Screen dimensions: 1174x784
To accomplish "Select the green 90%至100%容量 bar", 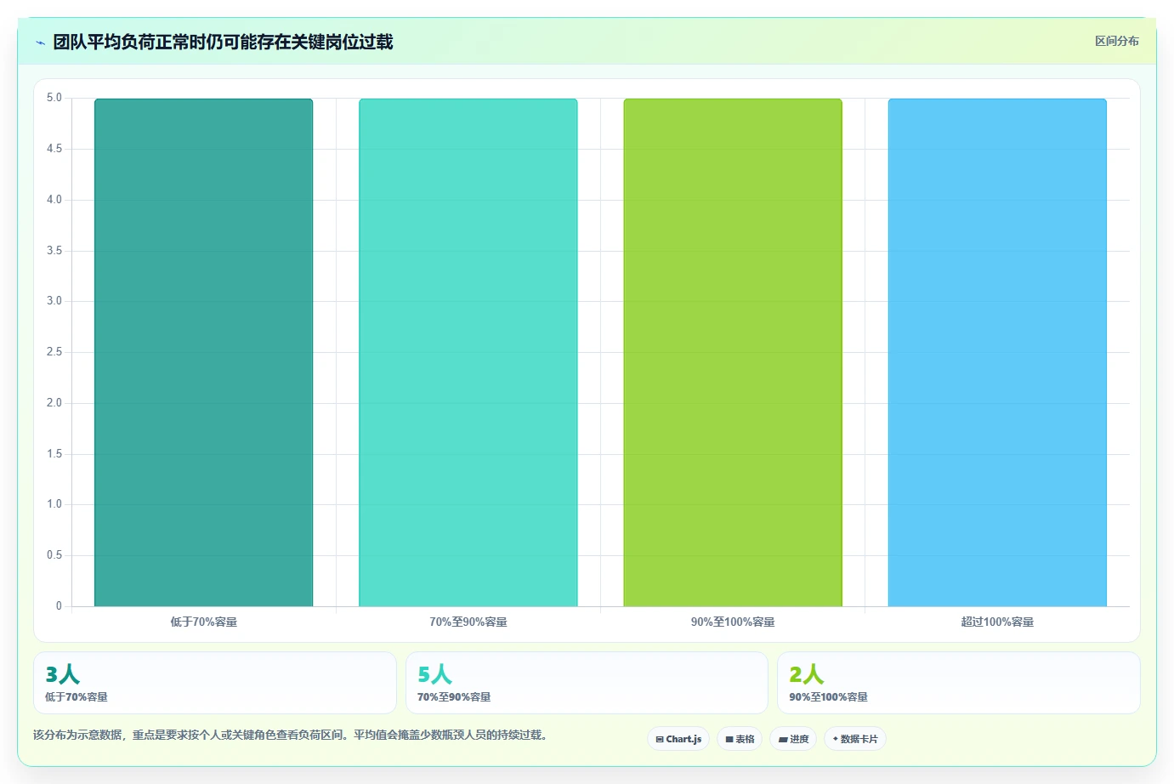I will coord(733,352).
